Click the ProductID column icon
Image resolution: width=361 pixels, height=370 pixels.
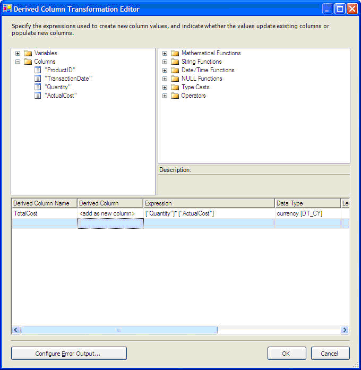(x=38, y=70)
